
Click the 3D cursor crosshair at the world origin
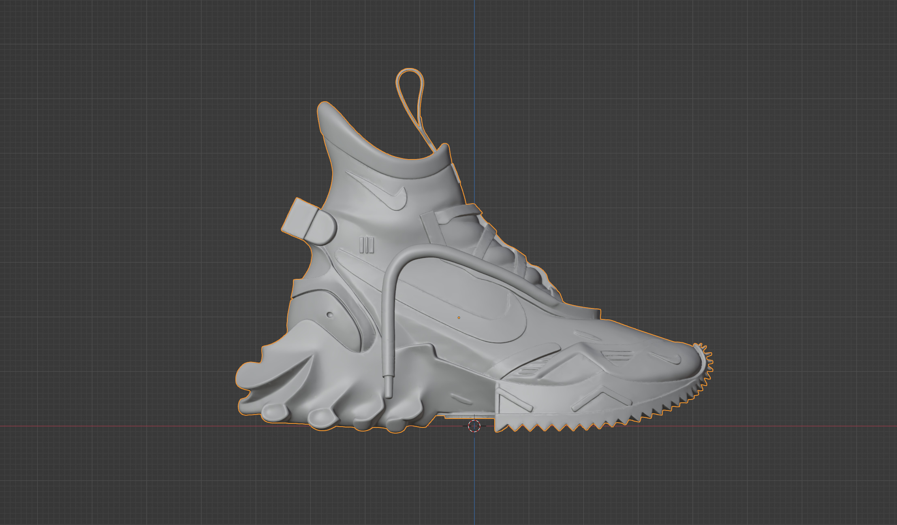tap(474, 426)
